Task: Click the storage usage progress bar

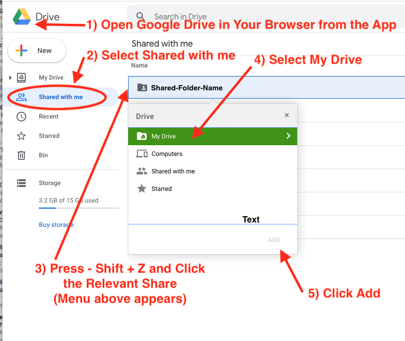Action: 79,208
